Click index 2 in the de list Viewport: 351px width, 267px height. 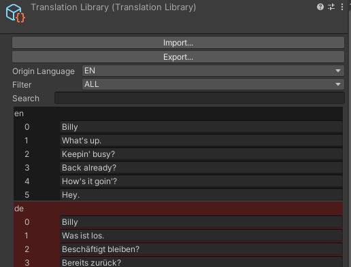[27, 249]
